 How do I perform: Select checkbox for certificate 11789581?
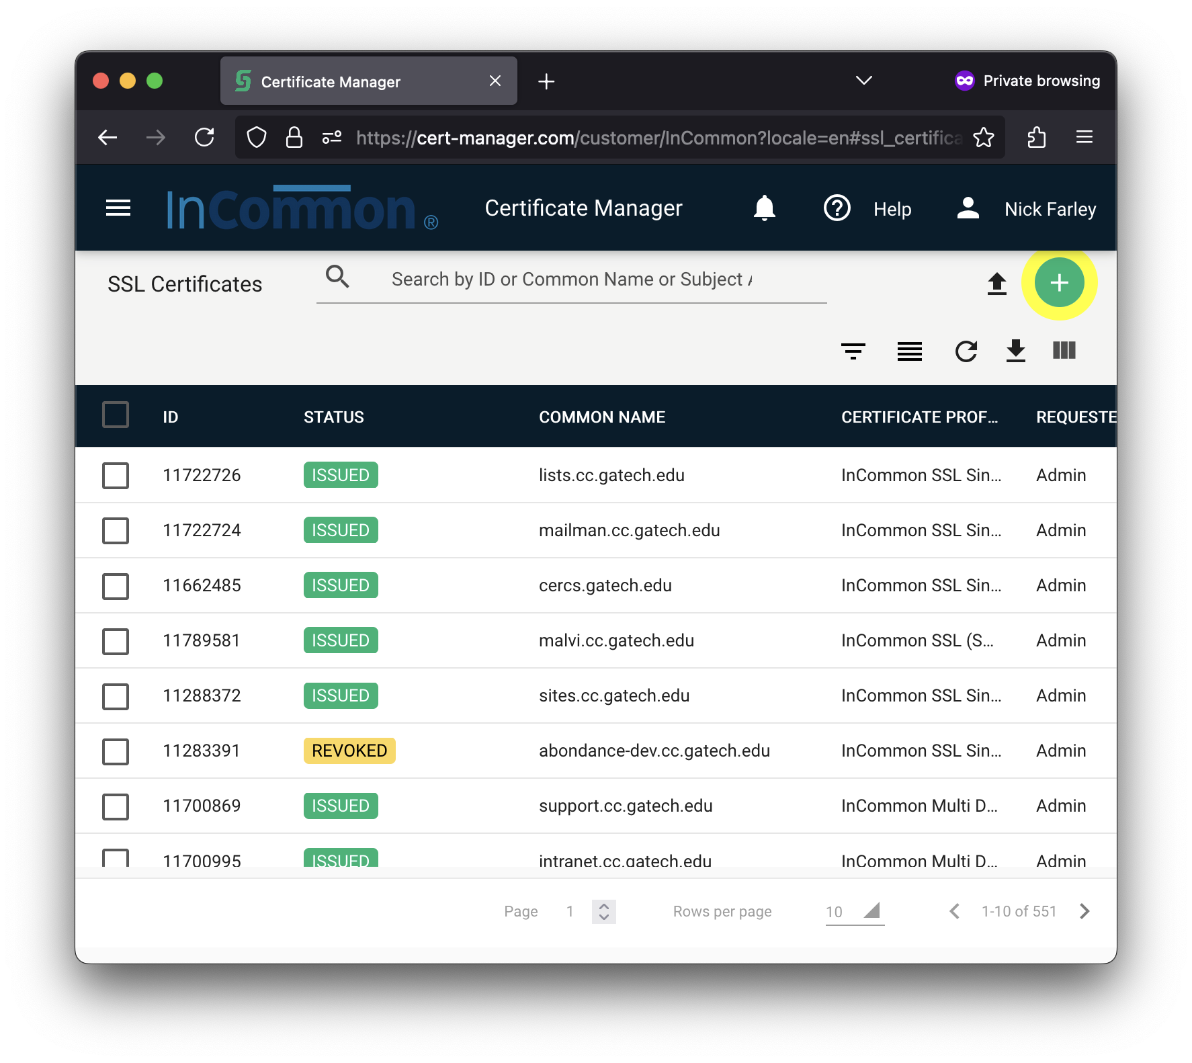click(116, 641)
